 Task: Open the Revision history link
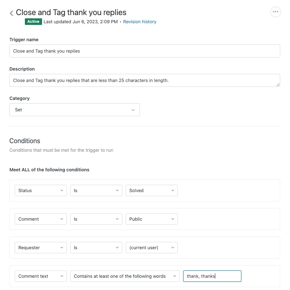point(139,22)
